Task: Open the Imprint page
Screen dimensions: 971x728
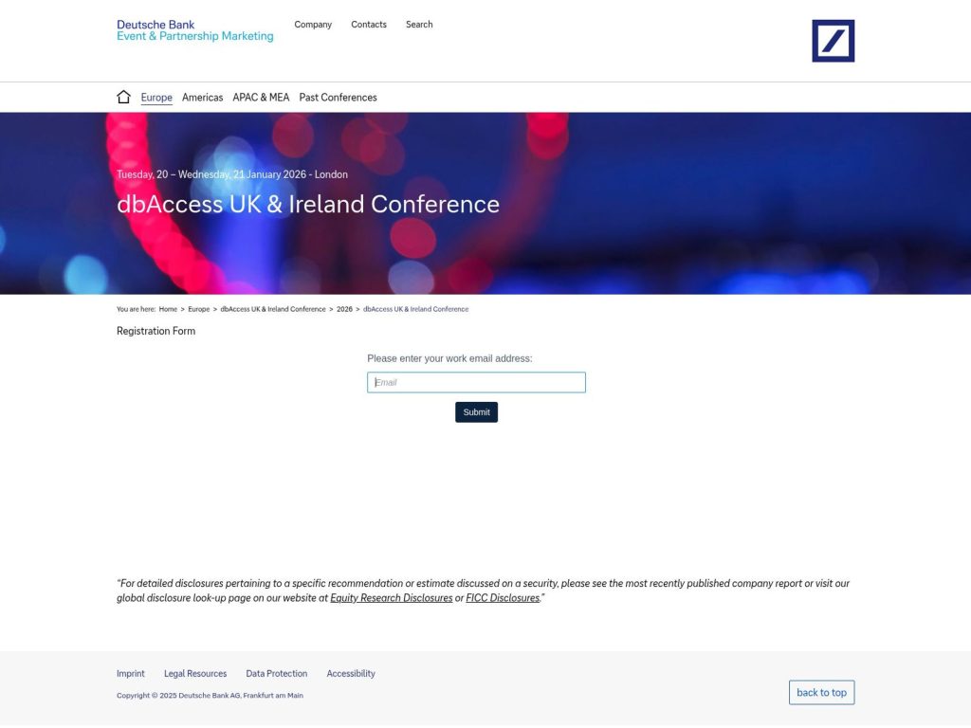Action: [131, 673]
